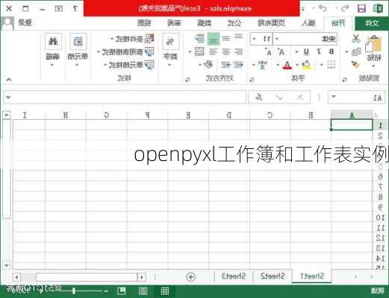Open the font size 11 dropdown
The width and height of the screenshot is (389, 298).
coord(254,39)
